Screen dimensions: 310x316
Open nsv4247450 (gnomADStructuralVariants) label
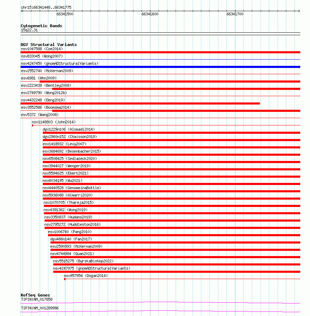[x=60, y=63]
